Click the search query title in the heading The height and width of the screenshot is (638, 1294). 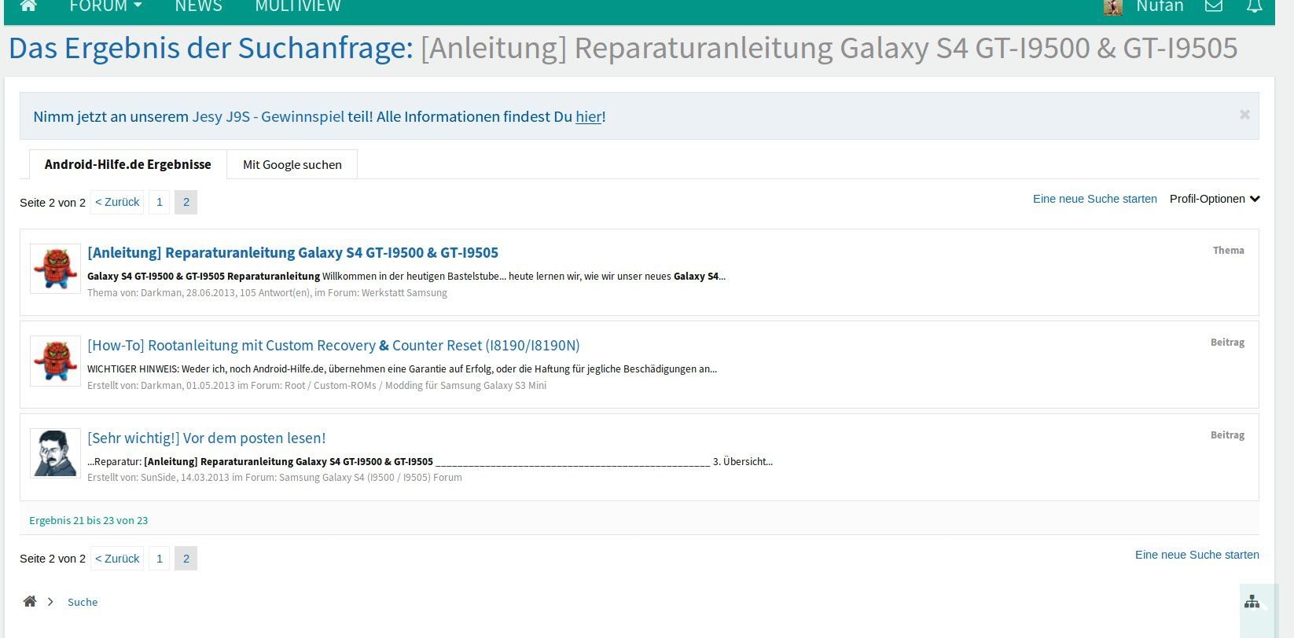coord(829,48)
